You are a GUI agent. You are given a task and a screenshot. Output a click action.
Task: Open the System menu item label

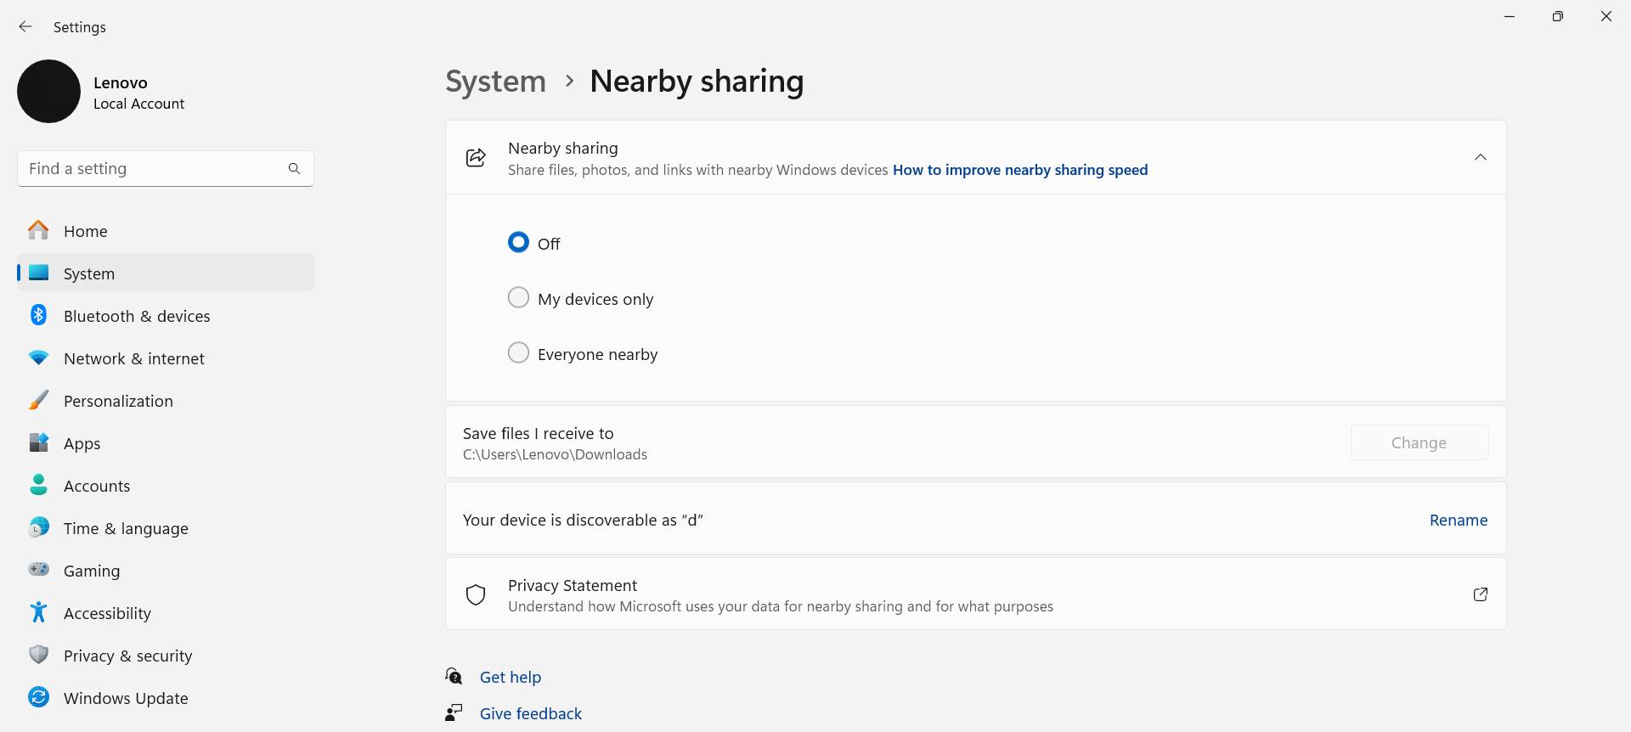click(x=89, y=273)
